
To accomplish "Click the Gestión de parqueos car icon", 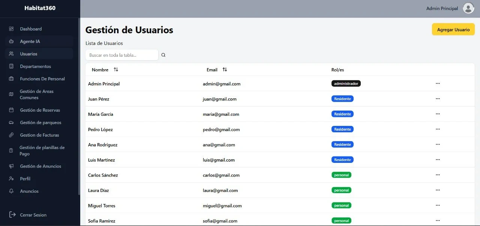I will pyautogui.click(x=11, y=123).
